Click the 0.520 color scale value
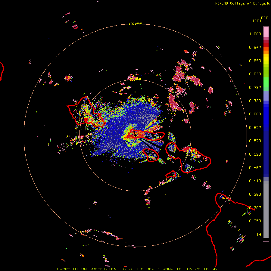 [x=255, y=154]
